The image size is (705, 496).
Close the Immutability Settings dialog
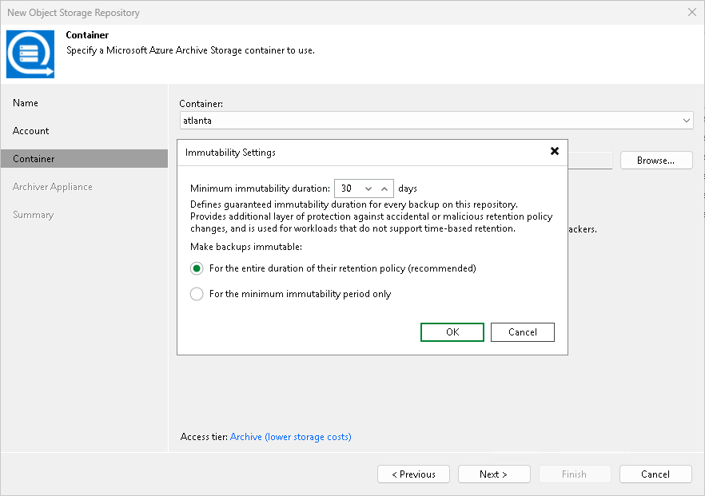point(555,151)
